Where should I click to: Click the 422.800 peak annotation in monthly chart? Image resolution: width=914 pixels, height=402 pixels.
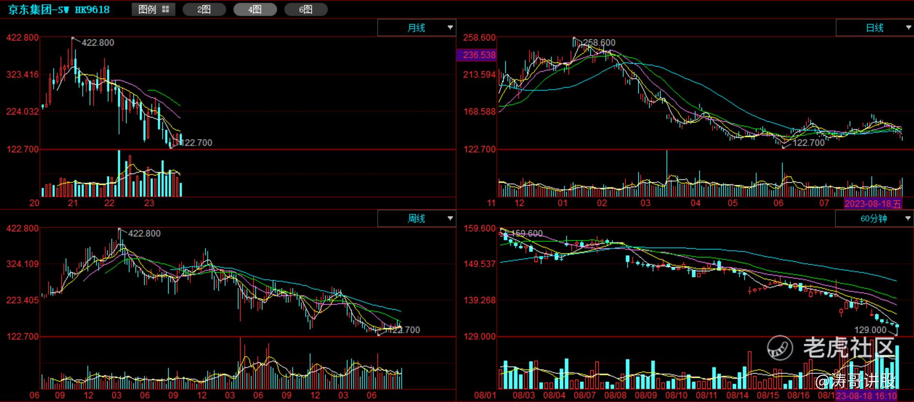click(98, 43)
